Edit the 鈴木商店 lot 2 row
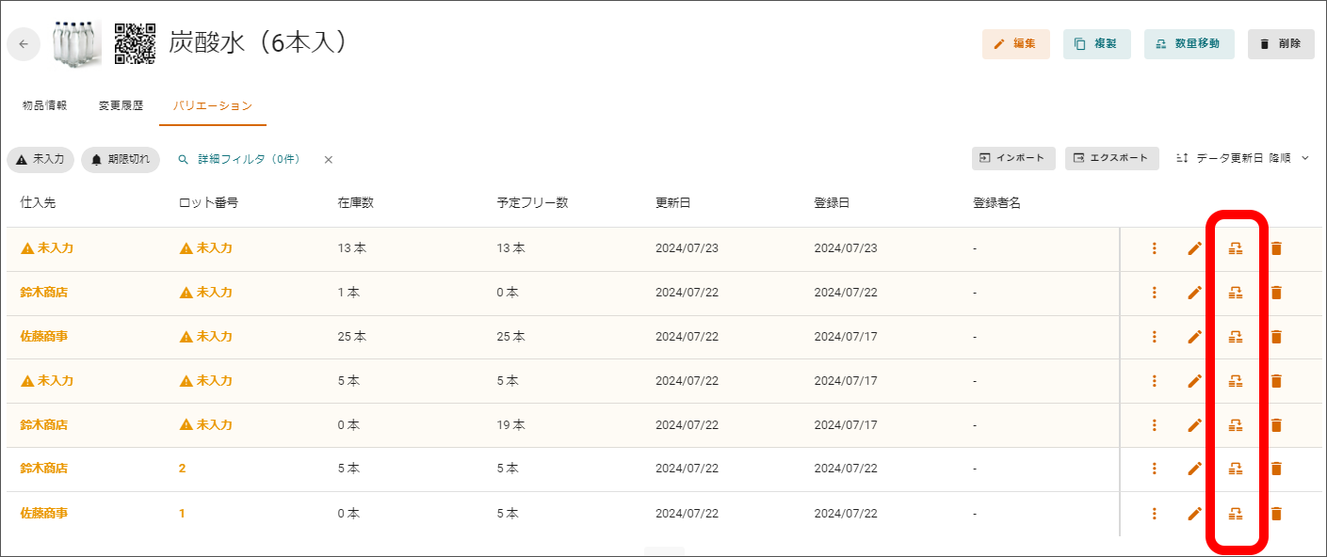Image resolution: width=1327 pixels, height=557 pixels. pyautogui.click(x=1194, y=469)
